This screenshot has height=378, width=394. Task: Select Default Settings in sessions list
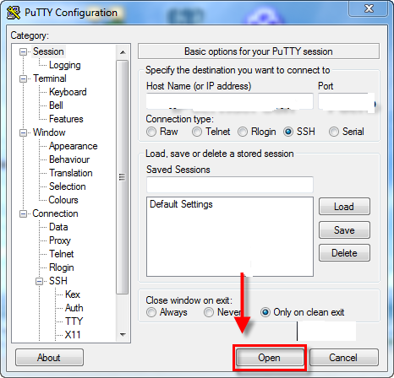point(181,204)
